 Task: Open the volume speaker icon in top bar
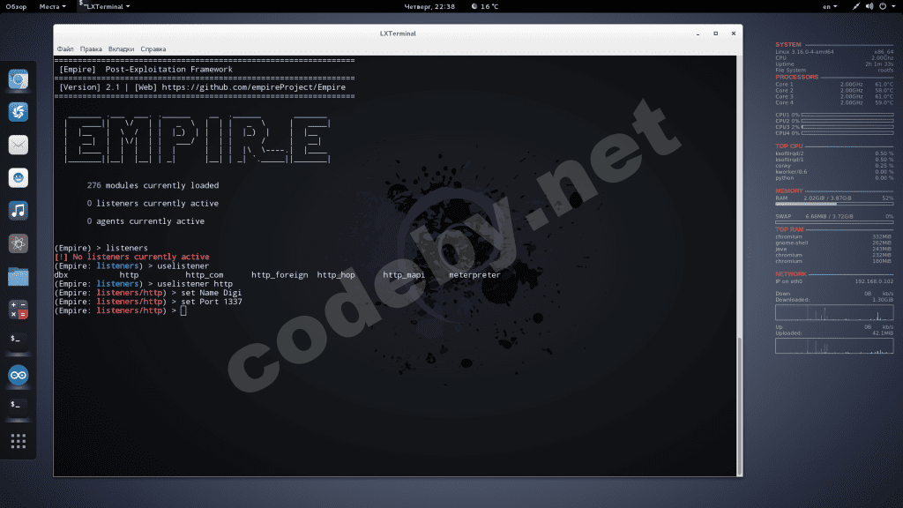869,6
